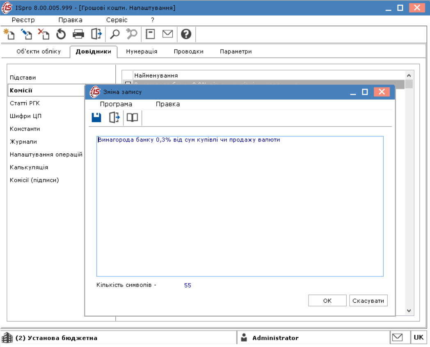
Task: Select Константи in the left list
Action: pos(25,129)
